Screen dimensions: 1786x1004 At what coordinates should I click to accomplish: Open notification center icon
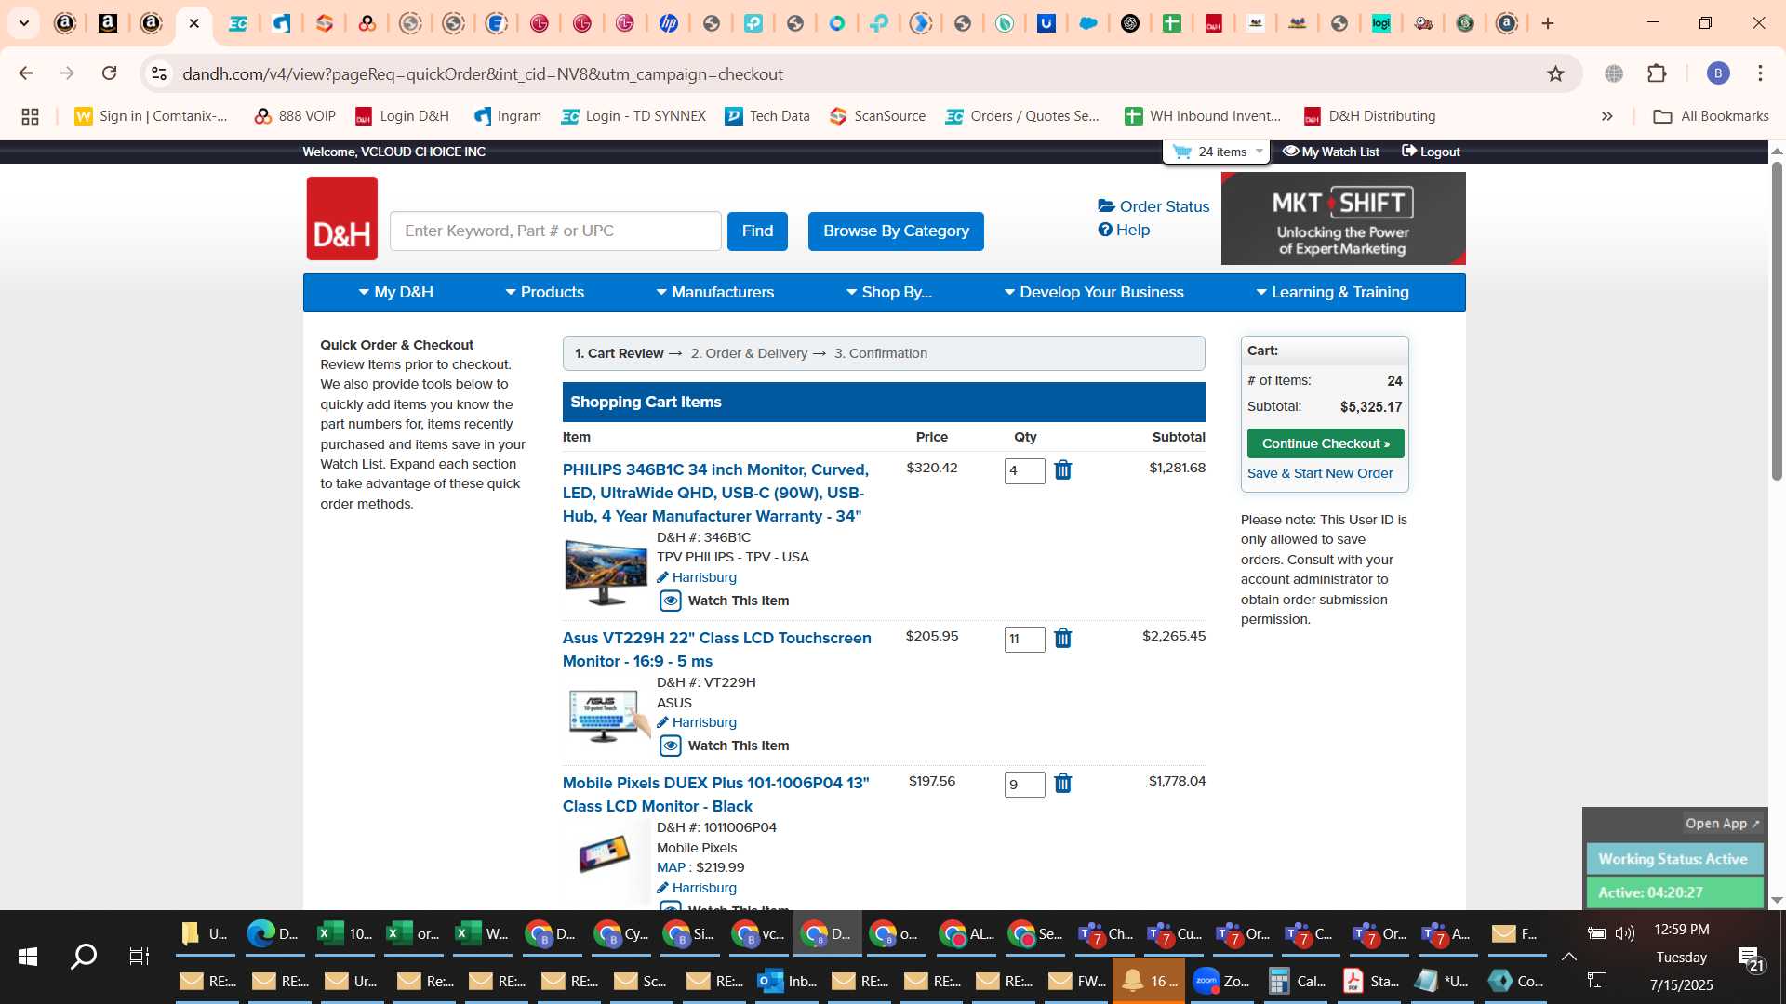[x=1750, y=958]
